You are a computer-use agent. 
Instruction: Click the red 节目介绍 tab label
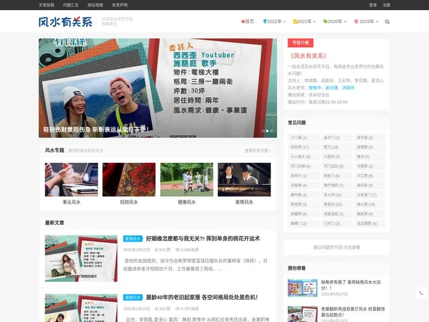[x=300, y=43]
